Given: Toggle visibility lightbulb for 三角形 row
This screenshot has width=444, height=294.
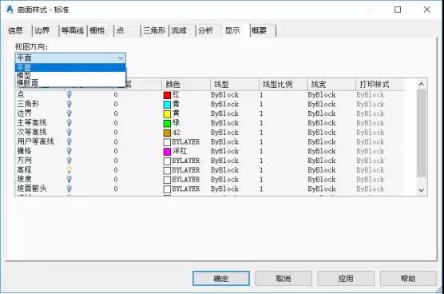Looking at the screenshot, I should (69, 104).
